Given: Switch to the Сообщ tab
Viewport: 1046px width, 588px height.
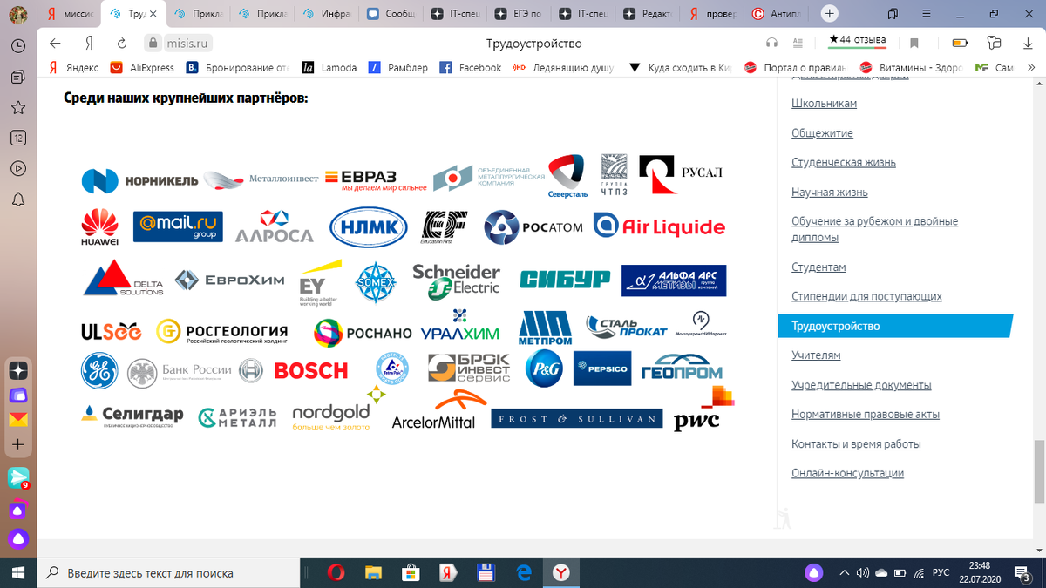Looking at the screenshot, I should tap(392, 14).
